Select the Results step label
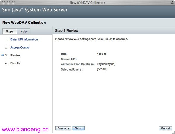This screenshot has width=175, height=134. (x=15, y=63)
